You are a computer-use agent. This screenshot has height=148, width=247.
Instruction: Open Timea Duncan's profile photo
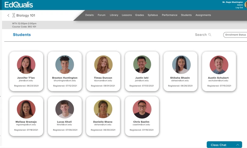coord(103,65)
